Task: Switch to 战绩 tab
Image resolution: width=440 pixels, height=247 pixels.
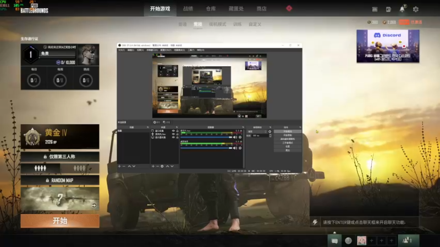Action: click(x=188, y=9)
